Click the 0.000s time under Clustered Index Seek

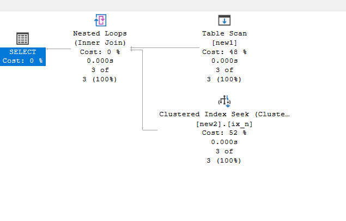[224, 142]
